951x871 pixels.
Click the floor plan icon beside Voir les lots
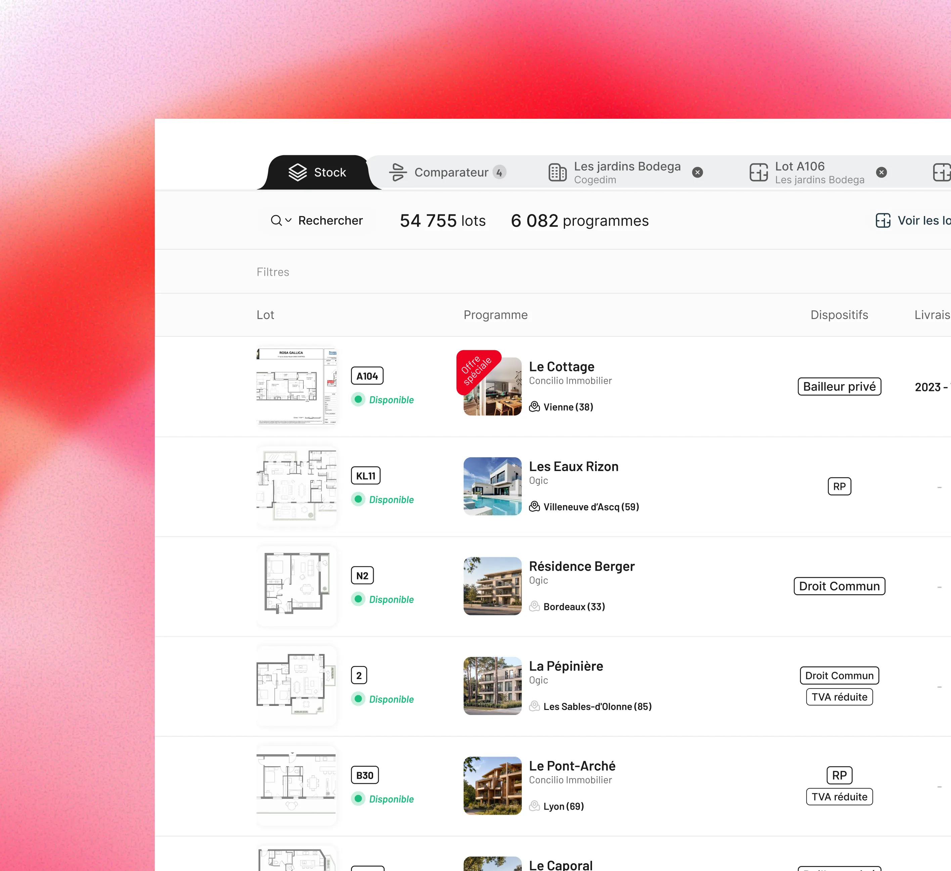883,220
